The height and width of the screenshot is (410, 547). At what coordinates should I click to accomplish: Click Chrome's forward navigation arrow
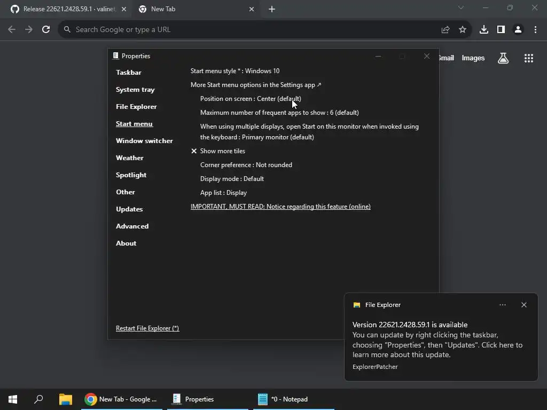(x=29, y=30)
